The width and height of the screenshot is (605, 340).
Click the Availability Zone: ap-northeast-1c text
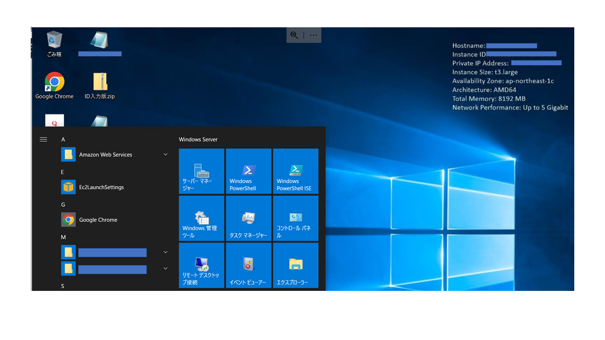(x=503, y=81)
